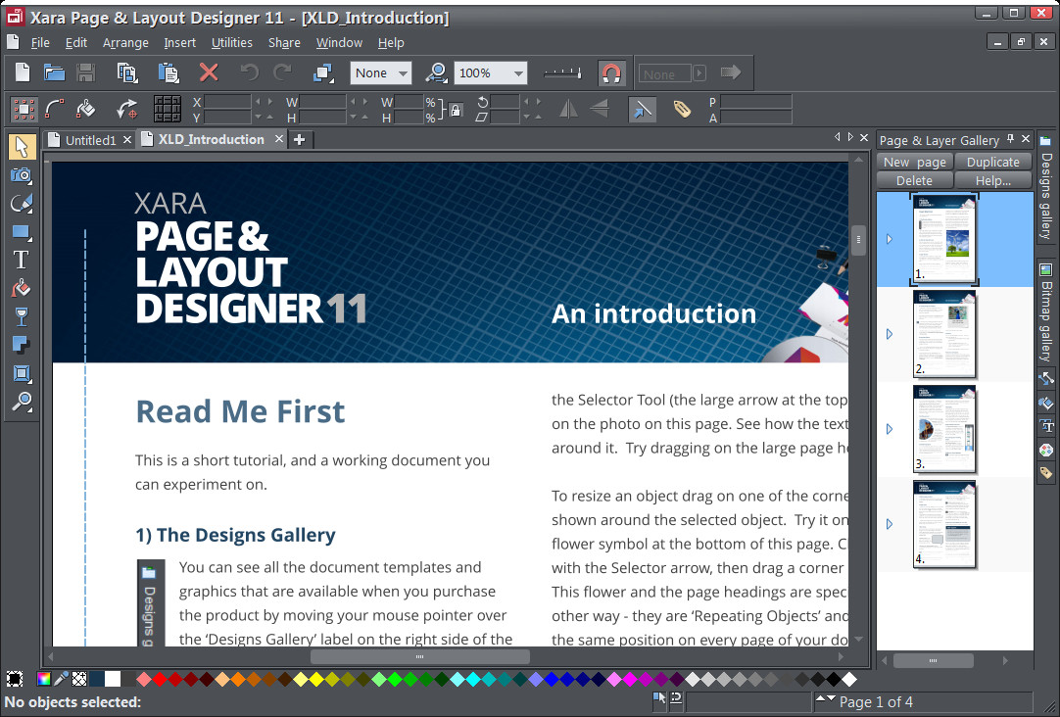
Task: Open the arrange objects order flyout
Action: pos(323,72)
